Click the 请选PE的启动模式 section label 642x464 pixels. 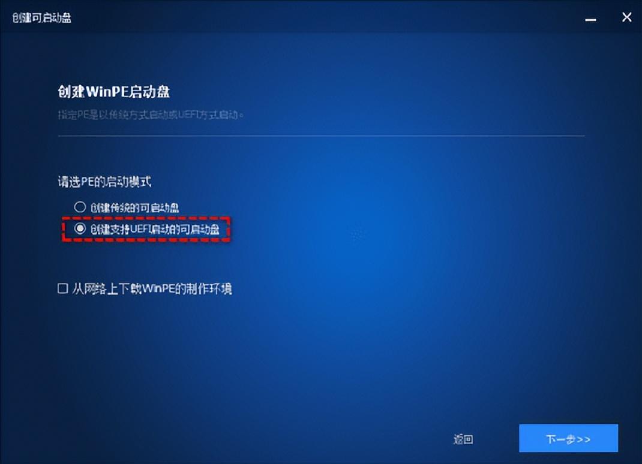coord(104,182)
